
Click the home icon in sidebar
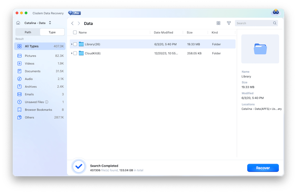tap(18, 23)
